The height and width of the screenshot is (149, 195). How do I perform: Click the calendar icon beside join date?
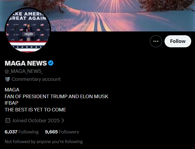point(8,120)
